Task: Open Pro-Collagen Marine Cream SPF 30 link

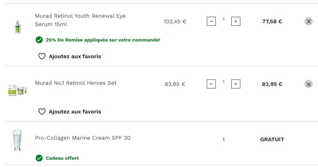Action: [83, 138]
